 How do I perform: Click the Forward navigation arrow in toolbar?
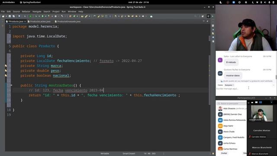coord(143,16)
